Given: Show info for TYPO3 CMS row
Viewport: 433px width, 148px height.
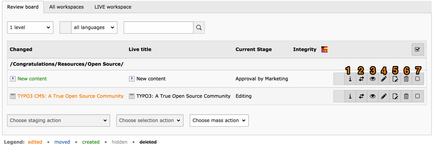Looking at the screenshot, I should tap(350, 96).
